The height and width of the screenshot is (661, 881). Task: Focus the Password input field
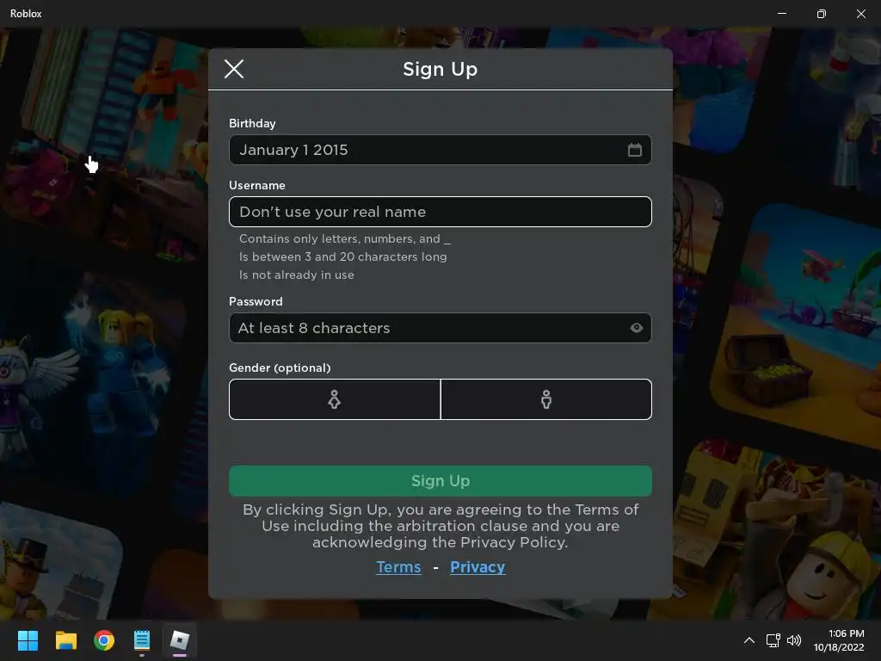coord(440,328)
